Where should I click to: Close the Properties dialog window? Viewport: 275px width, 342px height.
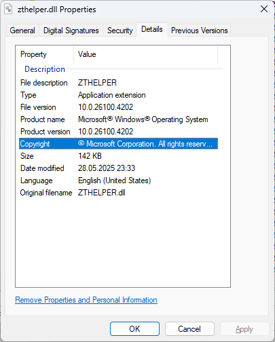pyautogui.click(x=264, y=9)
